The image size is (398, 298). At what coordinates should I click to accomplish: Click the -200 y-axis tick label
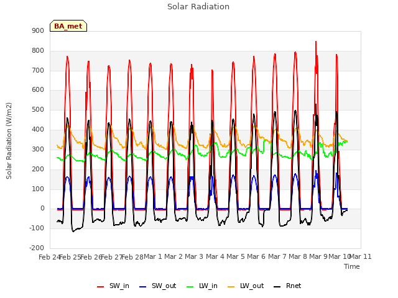37,248
